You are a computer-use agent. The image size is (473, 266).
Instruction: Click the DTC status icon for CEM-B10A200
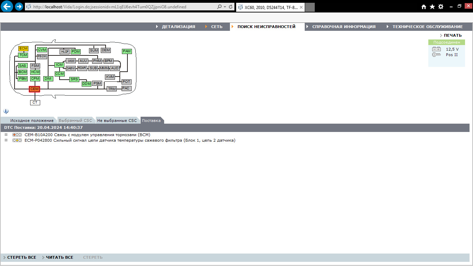coord(17,135)
